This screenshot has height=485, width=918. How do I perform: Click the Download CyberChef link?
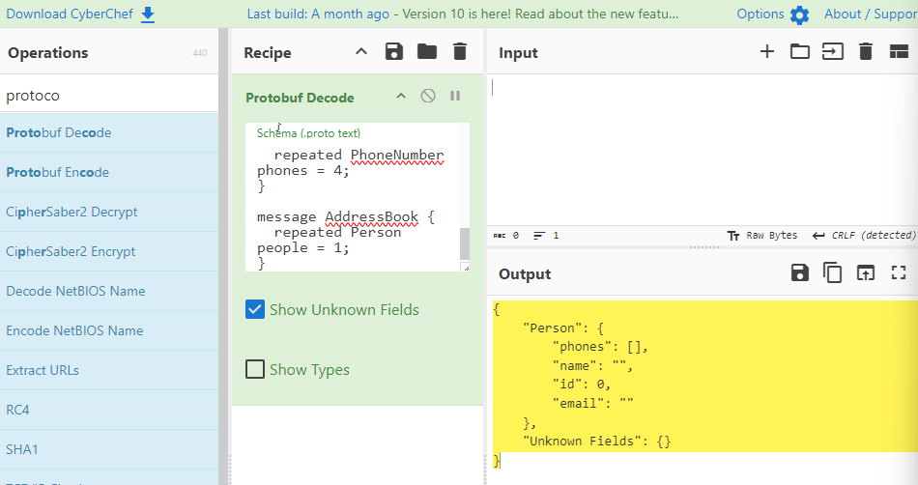point(80,14)
